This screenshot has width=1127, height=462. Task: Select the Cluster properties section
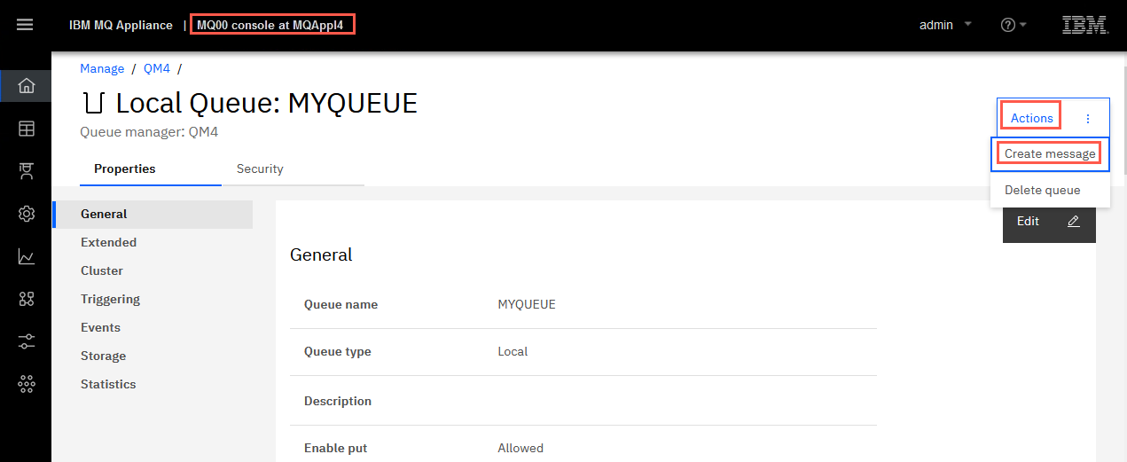point(153,270)
